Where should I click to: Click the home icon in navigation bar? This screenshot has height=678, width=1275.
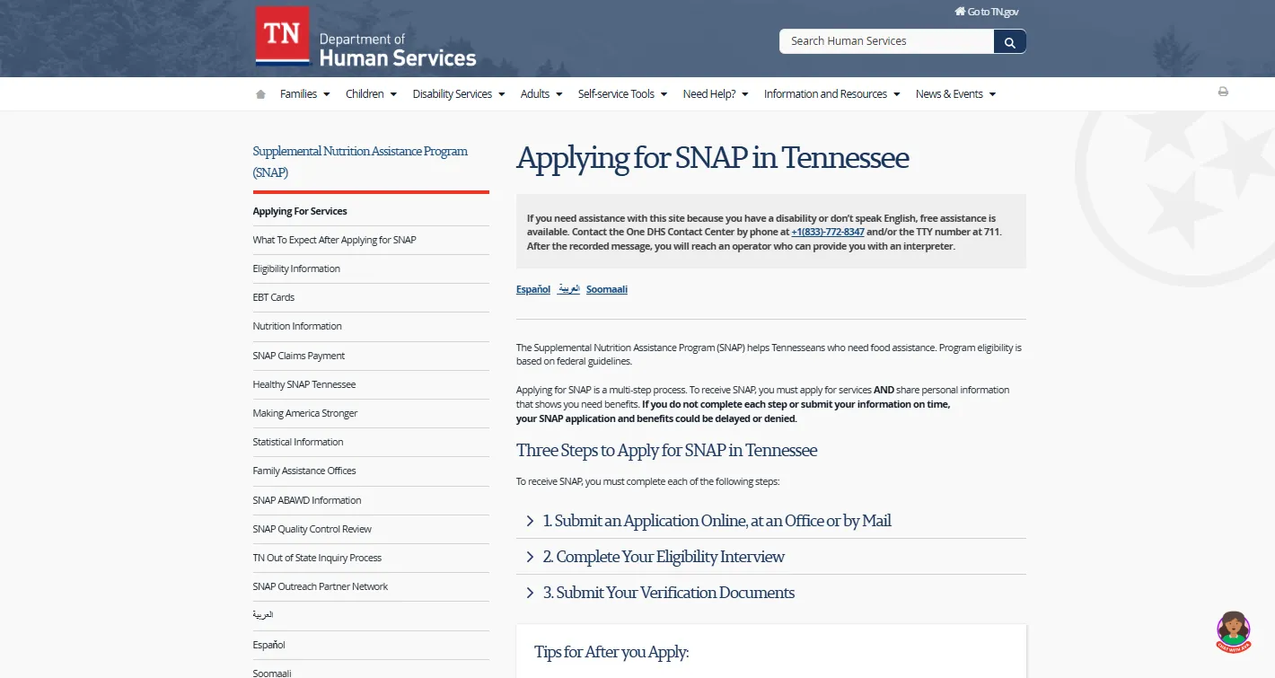pos(260,94)
